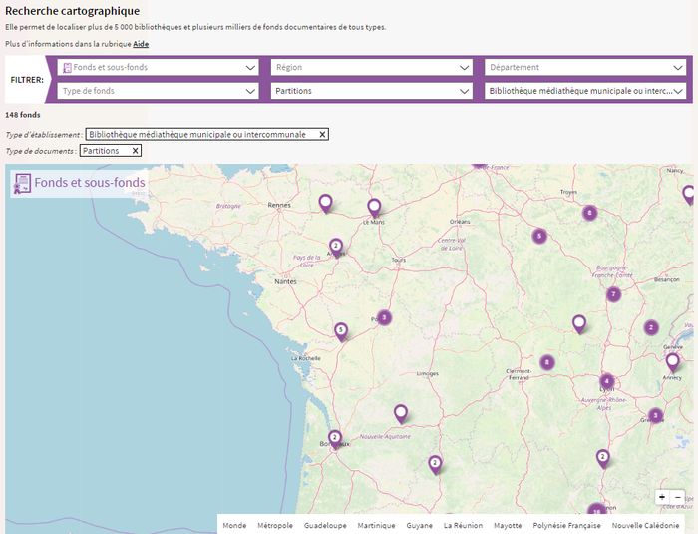The width and height of the screenshot is (698, 534).
Task: Click the map pin at Le Mans
Action: click(374, 207)
